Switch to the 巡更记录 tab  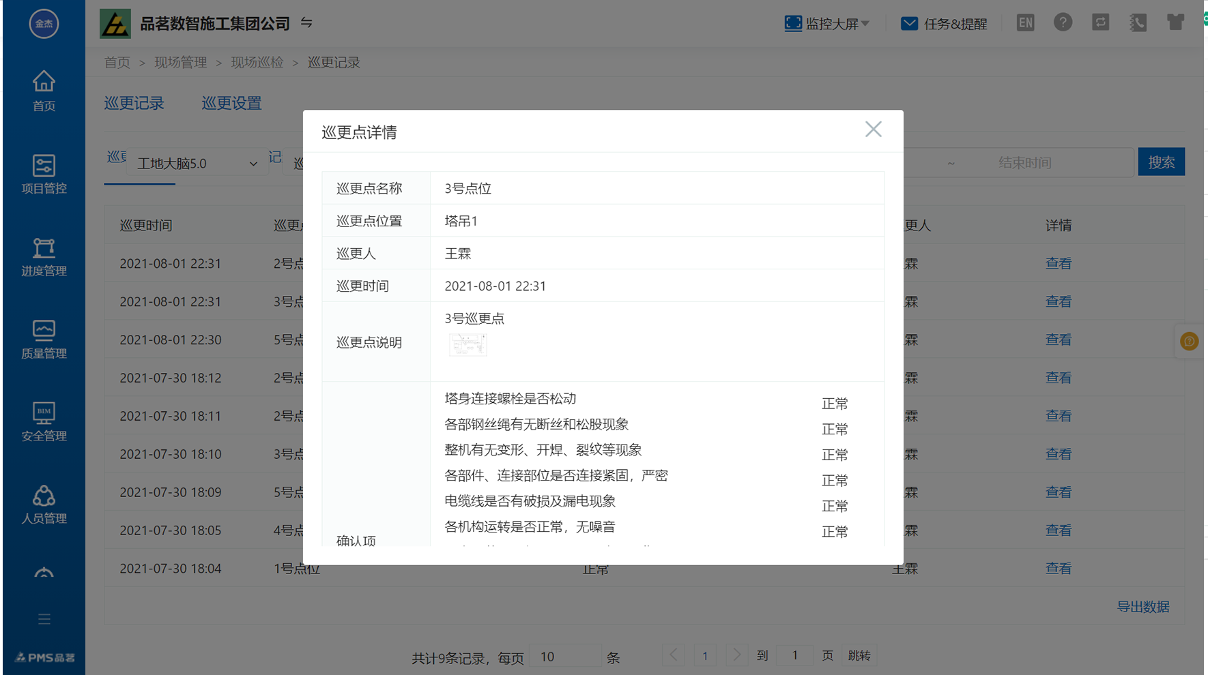click(x=134, y=103)
